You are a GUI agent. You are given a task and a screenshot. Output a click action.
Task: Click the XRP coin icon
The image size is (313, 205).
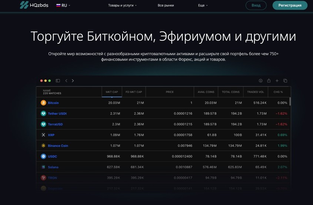point(43,135)
